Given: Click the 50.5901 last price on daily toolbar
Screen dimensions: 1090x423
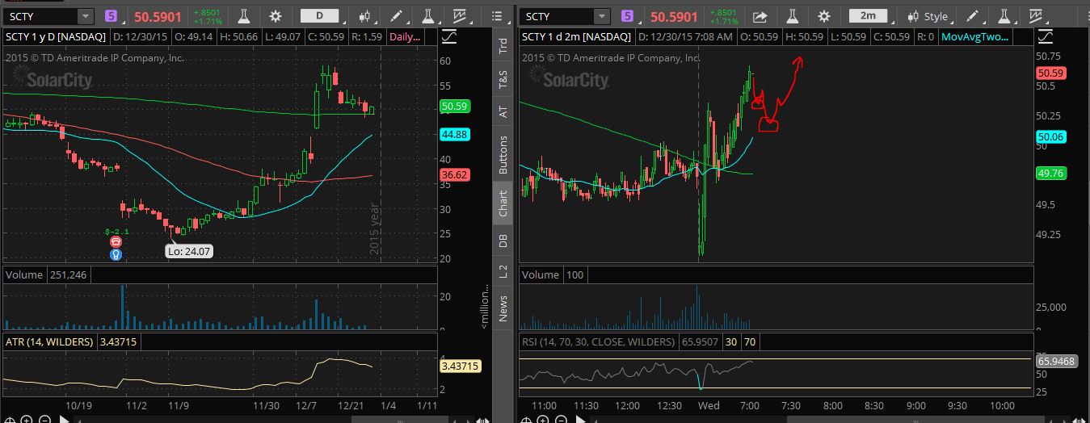Looking at the screenshot, I should [156, 16].
